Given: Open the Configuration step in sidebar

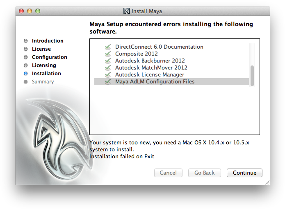Looking at the screenshot, I should point(50,57).
